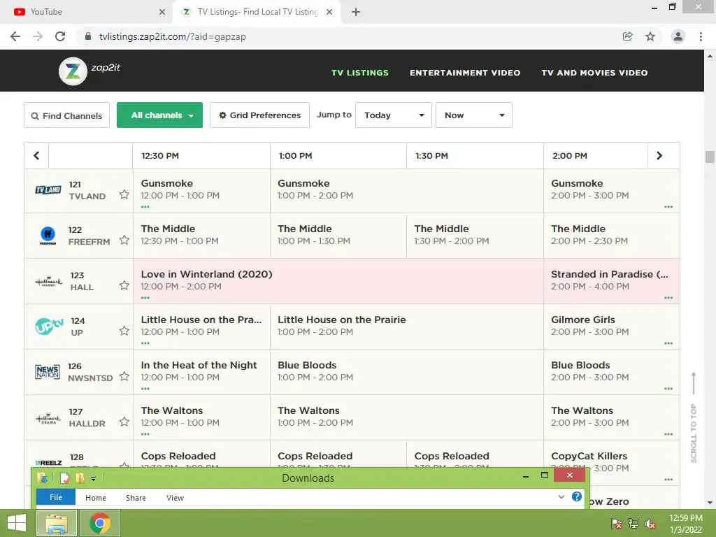Go back in the browser history
Screen dimensions: 716x537
point(15,36)
